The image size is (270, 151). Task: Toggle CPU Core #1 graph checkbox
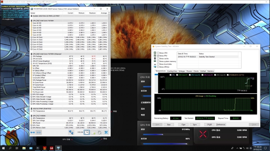[178, 75]
